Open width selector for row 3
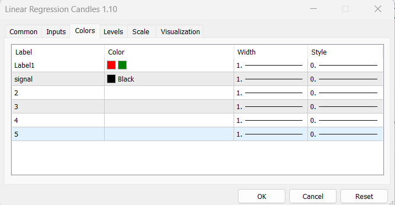This screenshot has height=205, width=395. (x=270, y=106)
